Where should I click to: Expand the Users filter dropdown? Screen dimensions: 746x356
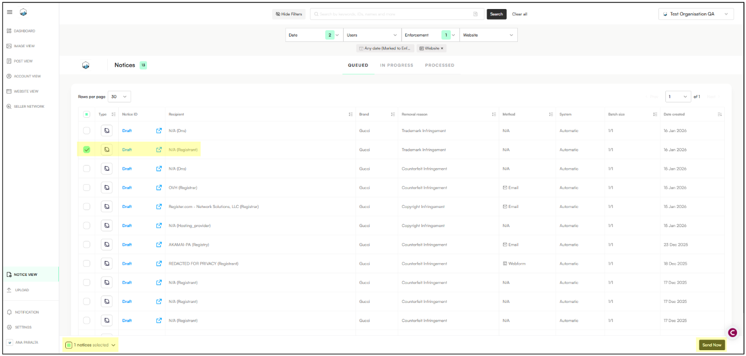point(372,35)
